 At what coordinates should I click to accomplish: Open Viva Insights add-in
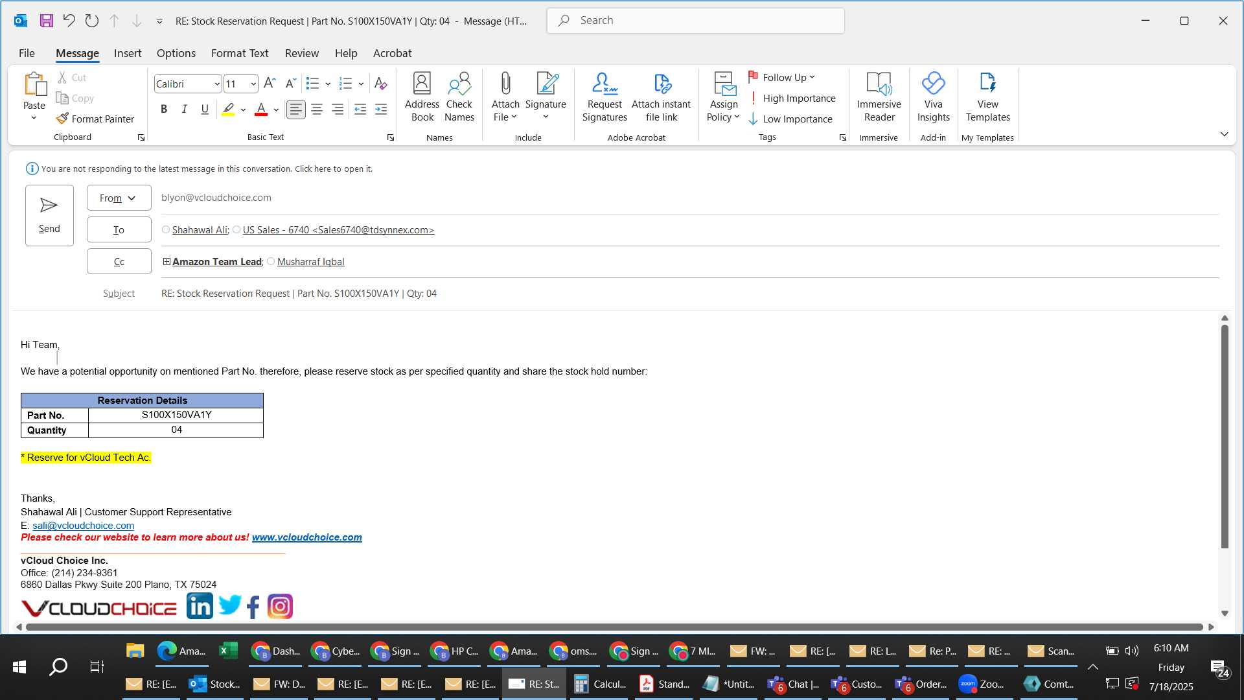[x=933, y=97]
